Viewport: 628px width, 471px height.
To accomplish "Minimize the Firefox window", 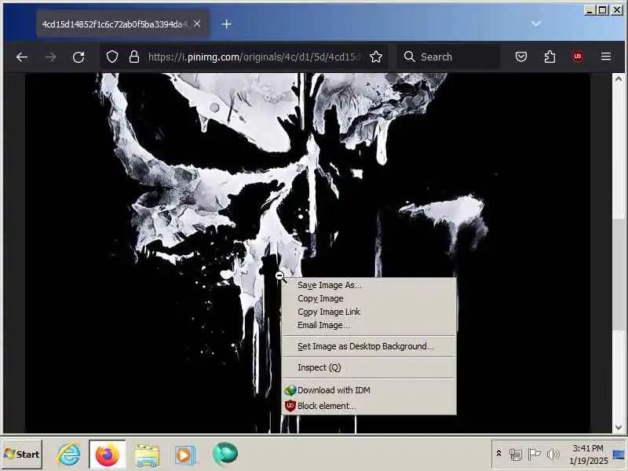I will pyautogui.click(x=590, y=10).
